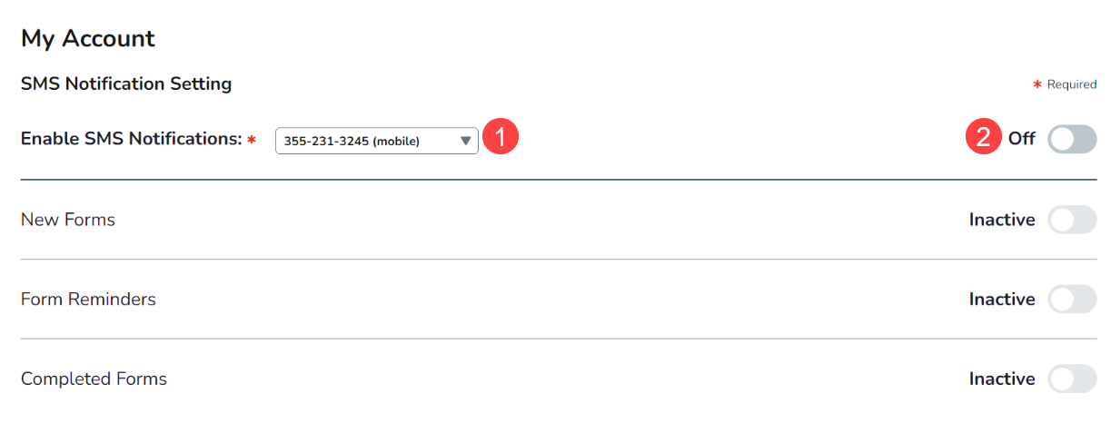Click the red asterisk after Enable SMS Notifications
This screenshot has height=423, width=1111.
(252, 140)
